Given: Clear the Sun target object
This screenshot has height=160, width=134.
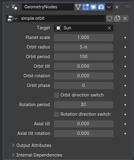Looking at the screenshot, I should (109, 28).
